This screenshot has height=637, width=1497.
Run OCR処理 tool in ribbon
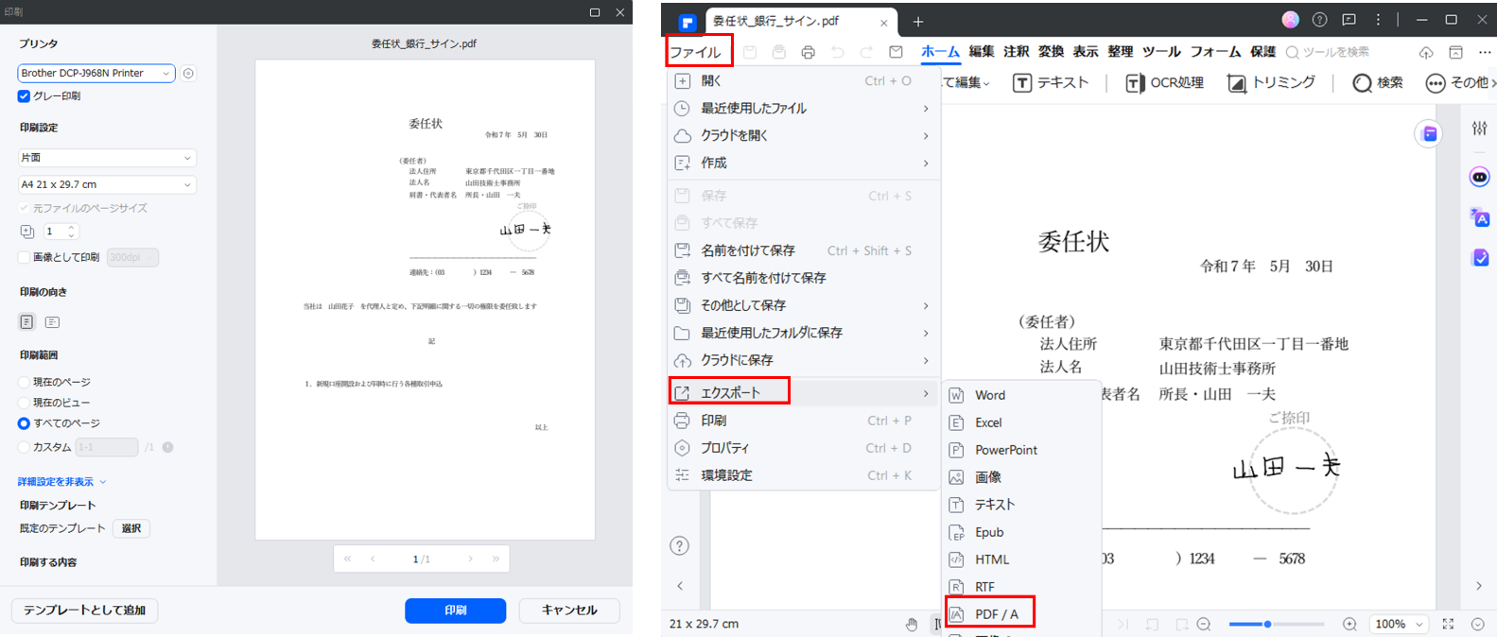pos(1164,83)
